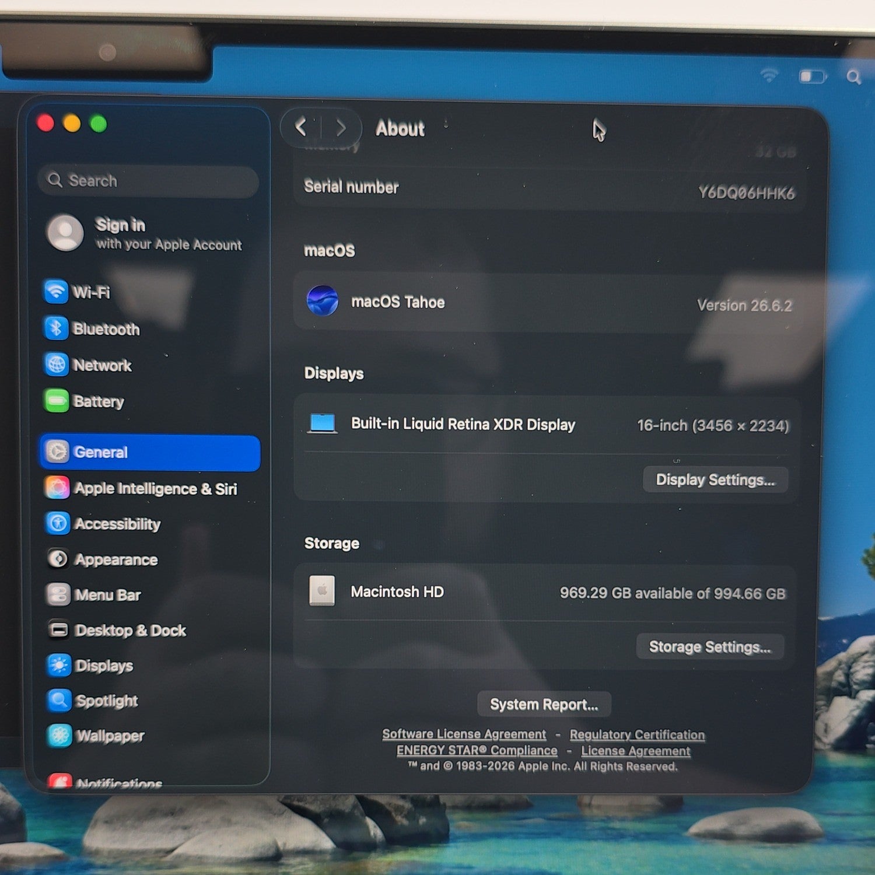Image resolution: width=875 pixels, height=875 pixels.
Task: Click the account avatar icon
Action: tap(65, 232)
